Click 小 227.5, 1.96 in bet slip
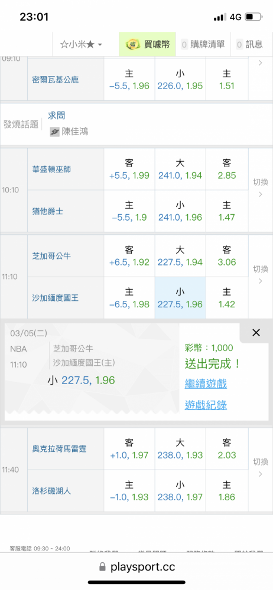 [81, 380]
